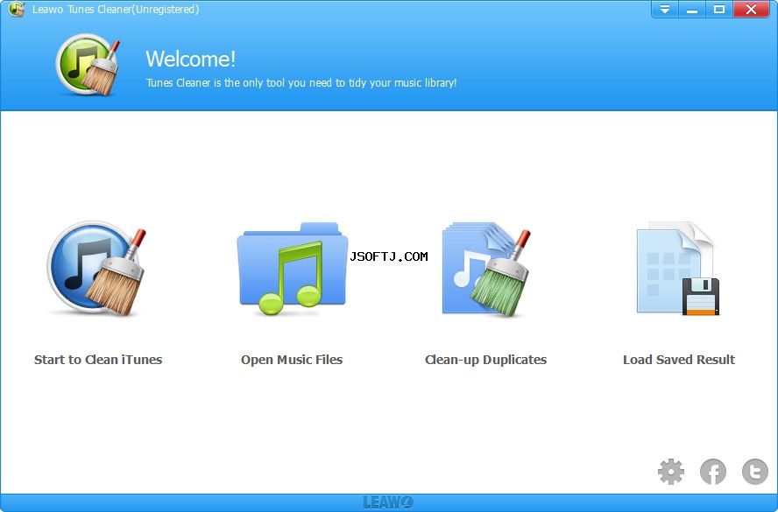Open the music folder icon with green note
The width and height of the screenshot is (778, 512).
[x=293, y=268]
